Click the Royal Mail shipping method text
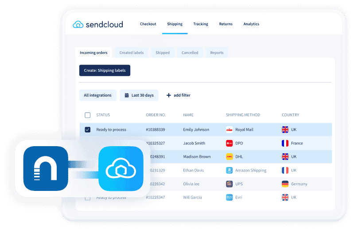354x229 pixels. click(244, 130)
